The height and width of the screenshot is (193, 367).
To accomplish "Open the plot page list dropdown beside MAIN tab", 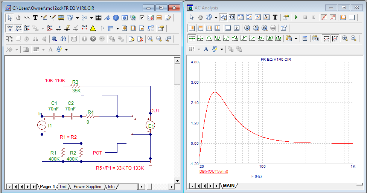I will [192, 186].
